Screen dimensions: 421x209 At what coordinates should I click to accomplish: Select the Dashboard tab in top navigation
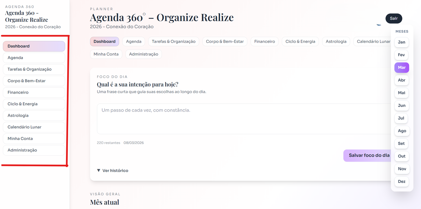click(x=104, y=41)
